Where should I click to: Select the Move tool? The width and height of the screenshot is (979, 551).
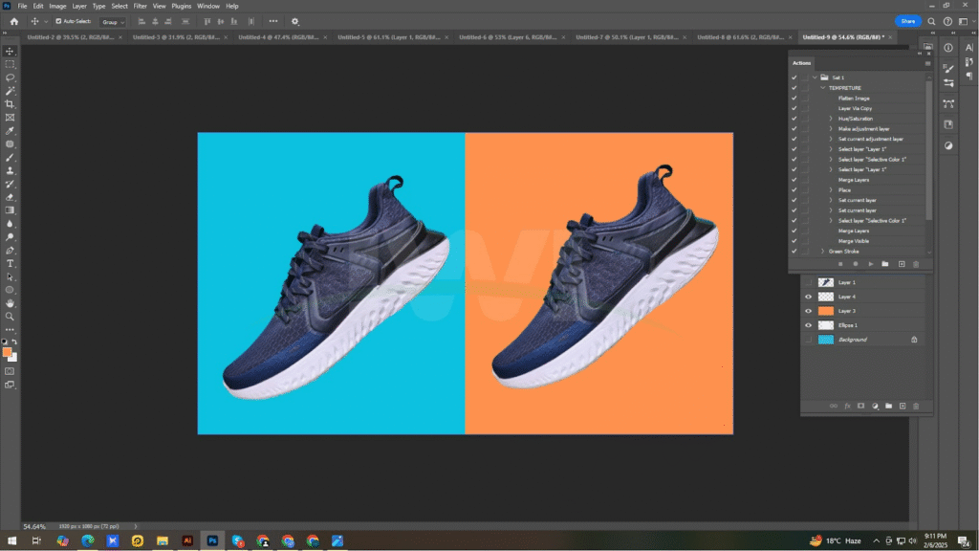tap(10, 52)
